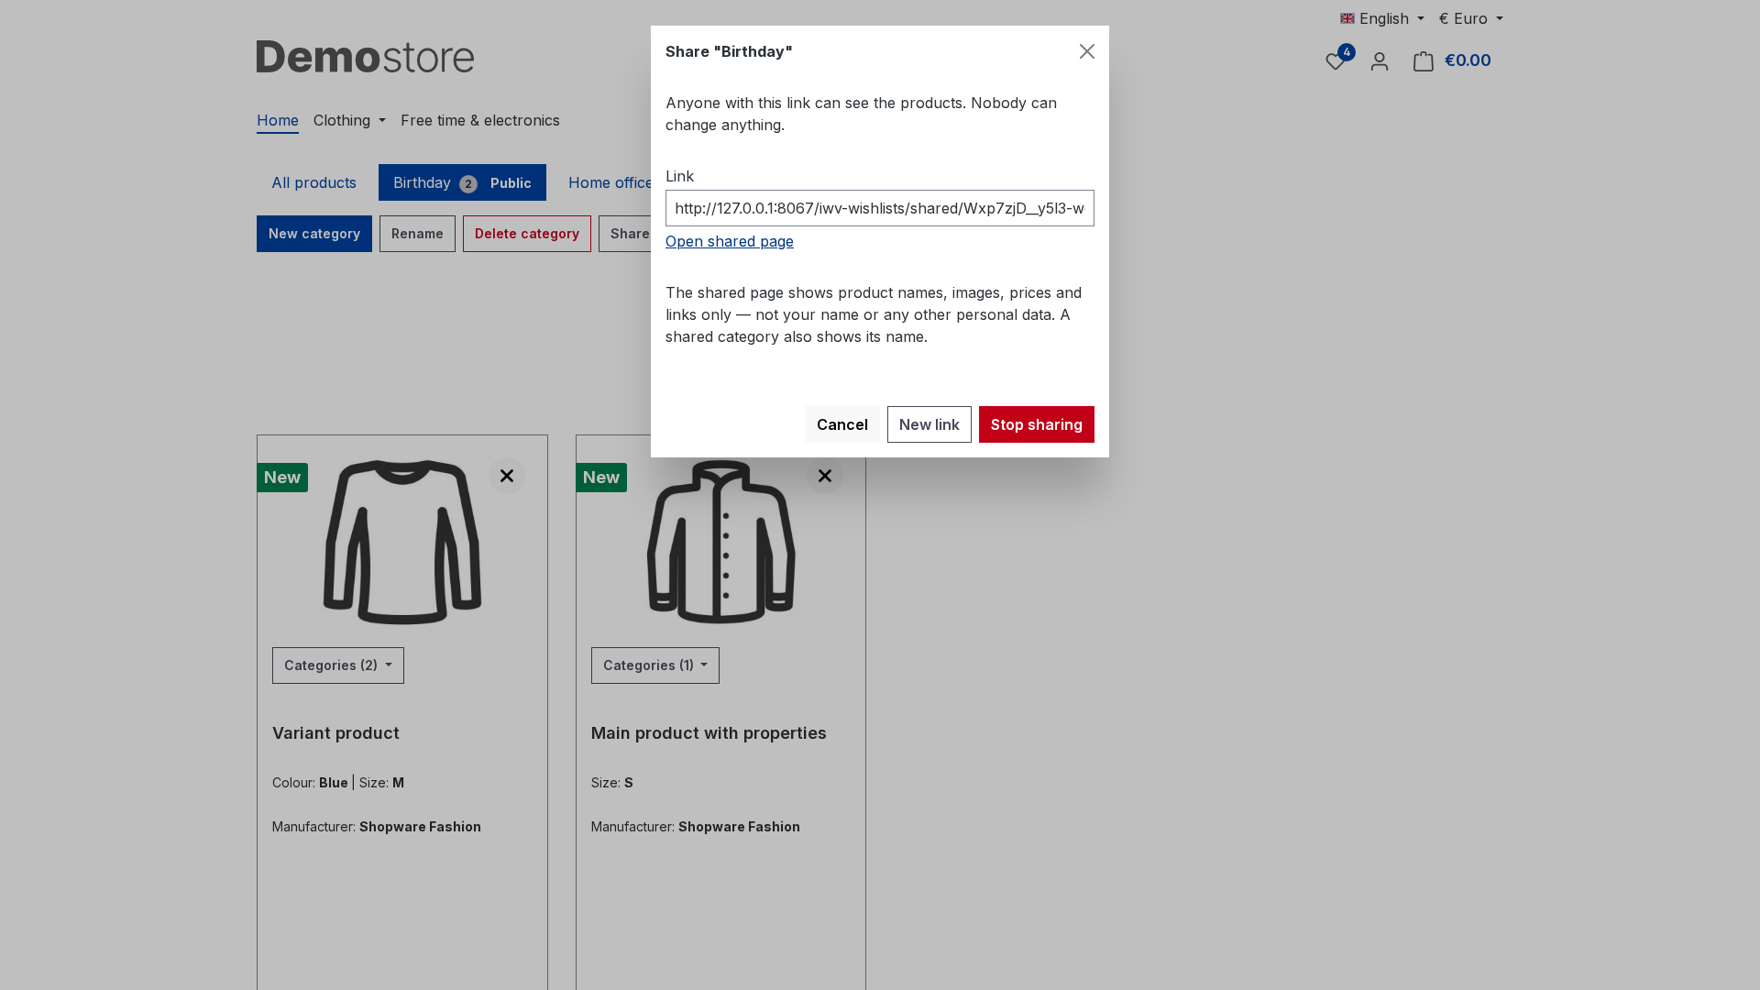Expand the Clothing menu
The width and height of the screenshot is (1760, 990).
tap(349, 120)
